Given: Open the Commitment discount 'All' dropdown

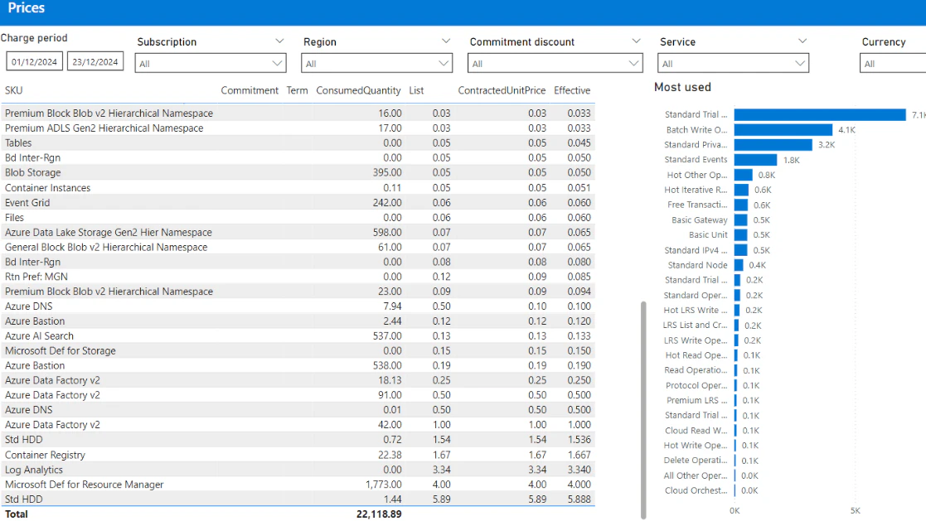Looking at the screenshot, I should pyautogui.click(x=555, y=63).
